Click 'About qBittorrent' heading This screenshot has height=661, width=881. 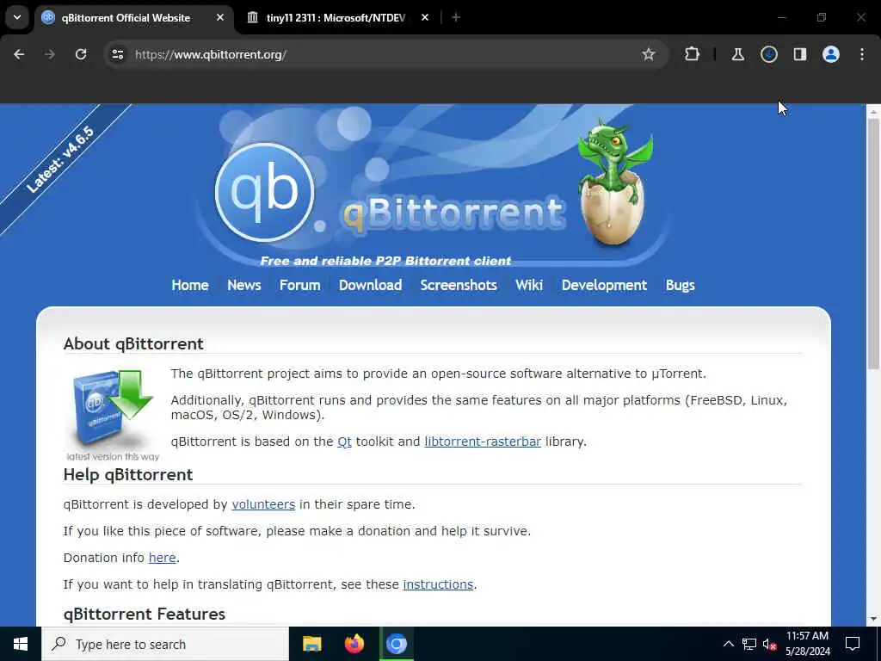pos(133,344)
